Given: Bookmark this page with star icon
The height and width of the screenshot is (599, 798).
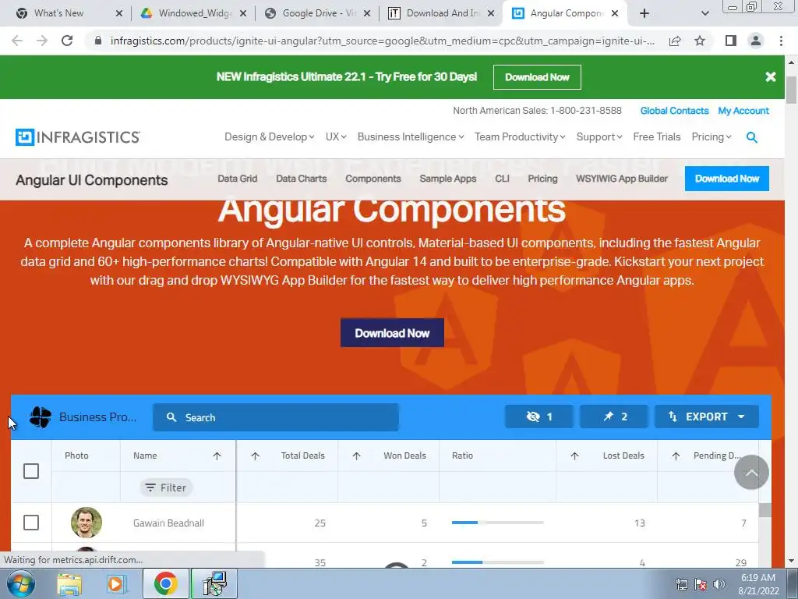Looking at the screenshot, I should coord(700,41).
